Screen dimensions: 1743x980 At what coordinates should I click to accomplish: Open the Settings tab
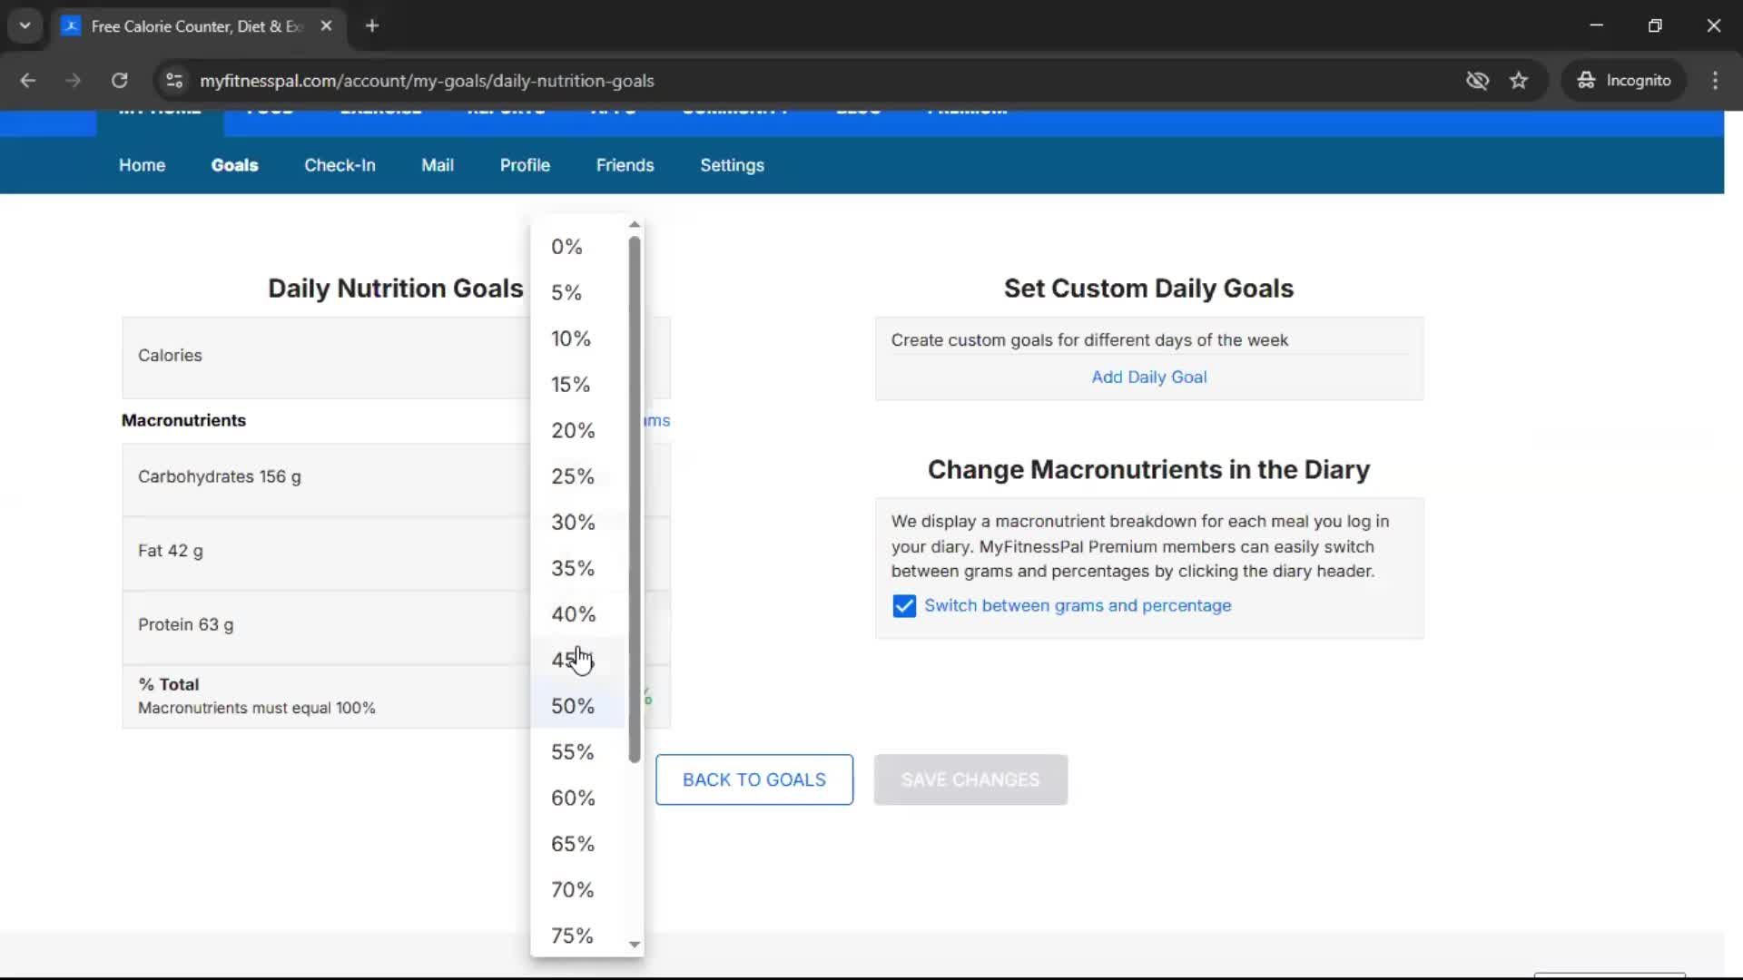click(732, 165)
